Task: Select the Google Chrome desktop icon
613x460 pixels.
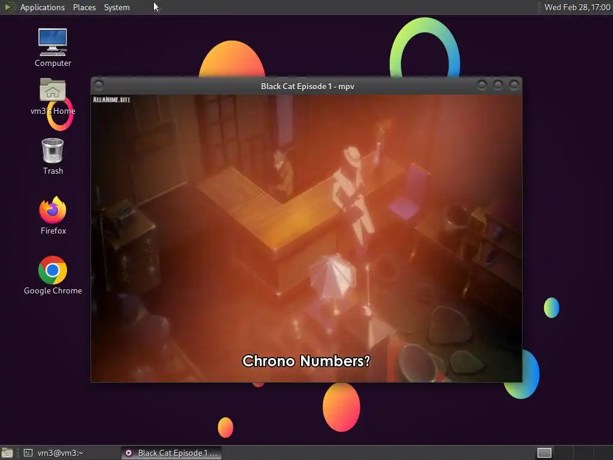Action: pos(53,276)
